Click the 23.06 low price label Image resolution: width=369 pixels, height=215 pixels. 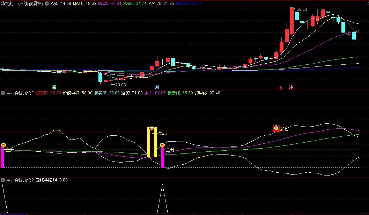(120, 85)
